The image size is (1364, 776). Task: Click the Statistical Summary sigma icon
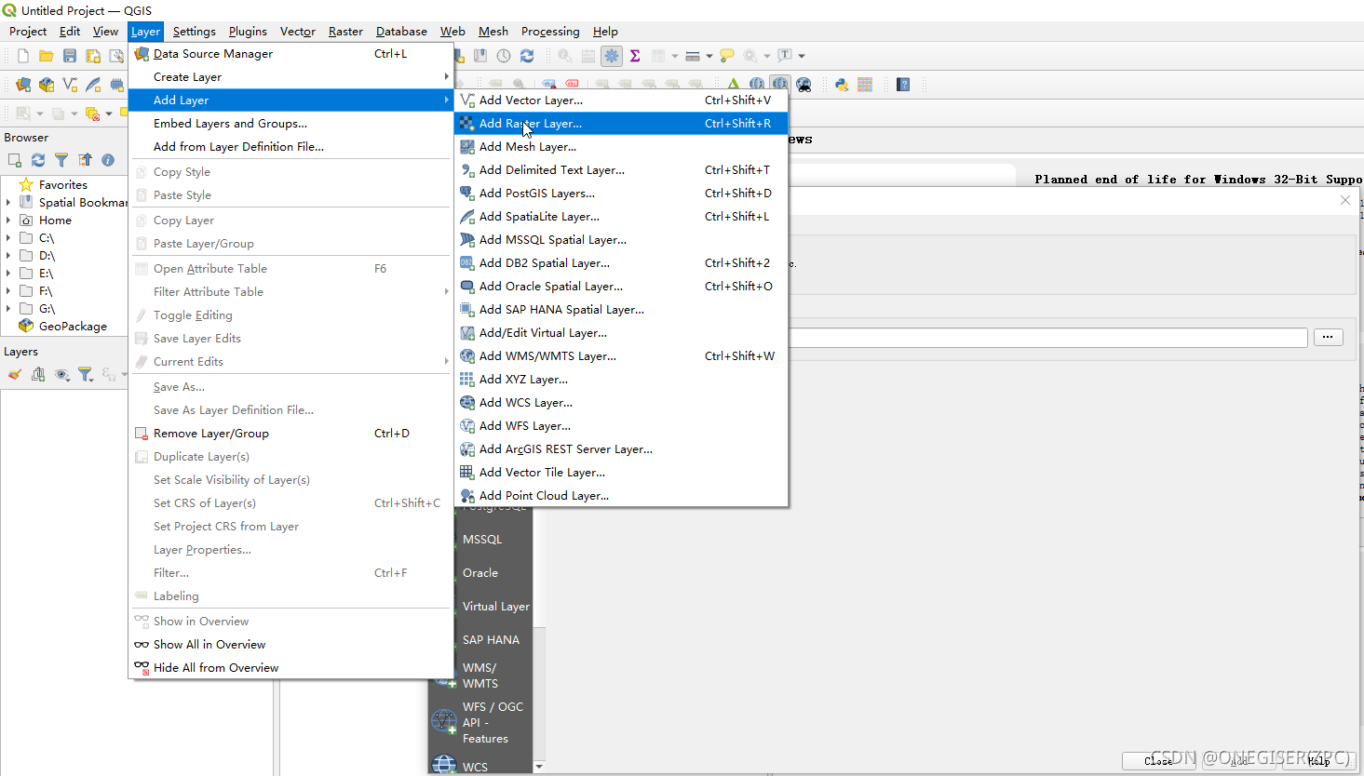(635, 56)
